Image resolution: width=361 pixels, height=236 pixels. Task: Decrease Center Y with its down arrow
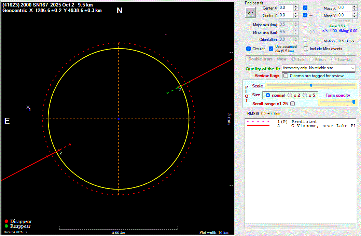coord(296,17)
